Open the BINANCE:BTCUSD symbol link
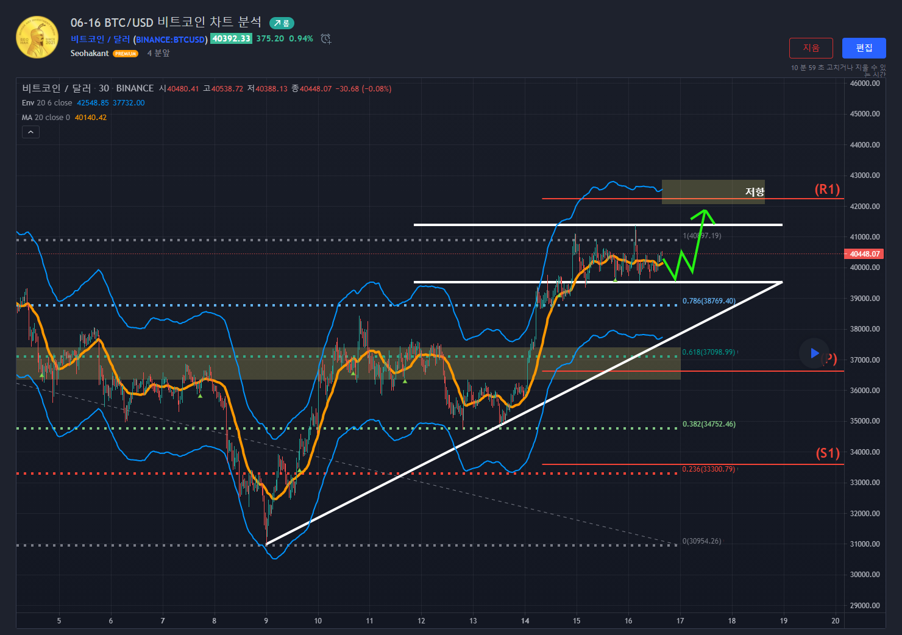 pos(171,40)
